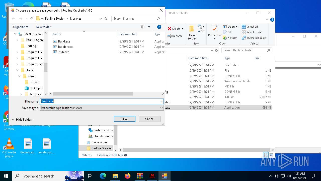
Task: Open the dialog's help question-mark icon
Action: point(159,27)
